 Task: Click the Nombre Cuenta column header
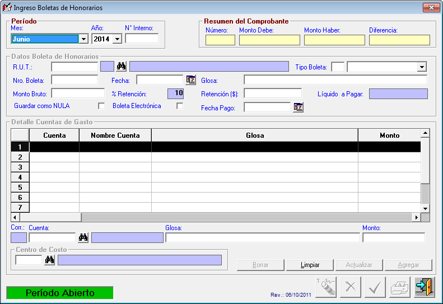click(115, 135)
